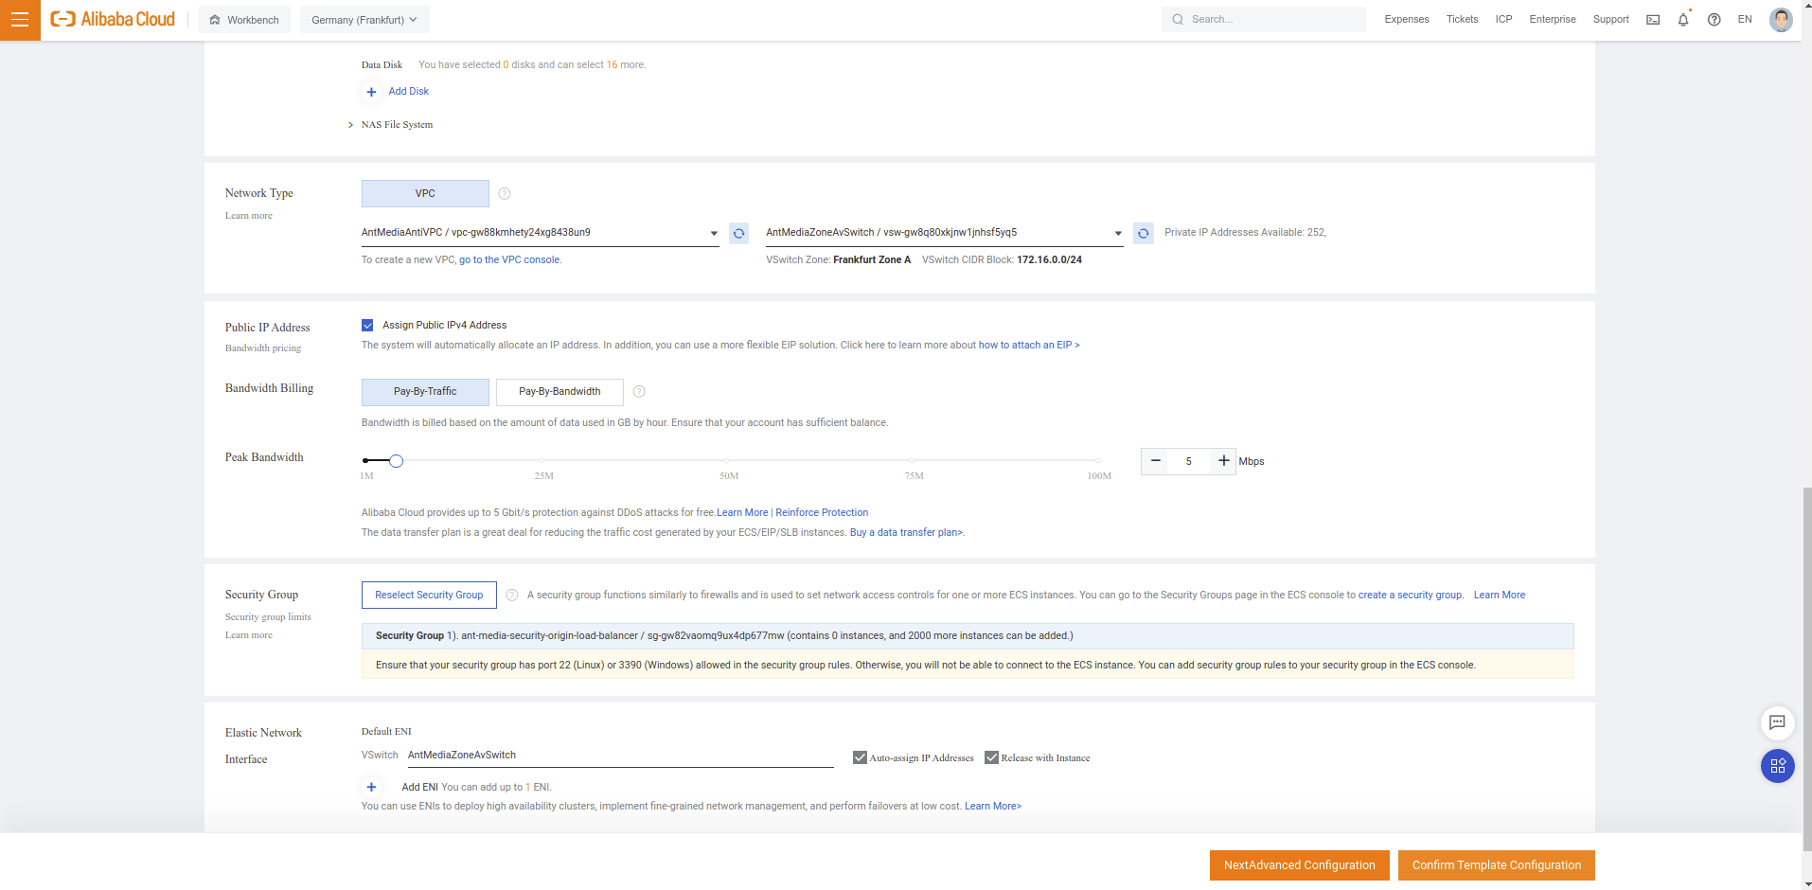The width and height of the screenshot is (1812, 890).
Task: Select Pay-By-Bandwidth billing option
Action: (x=560, y=392)
